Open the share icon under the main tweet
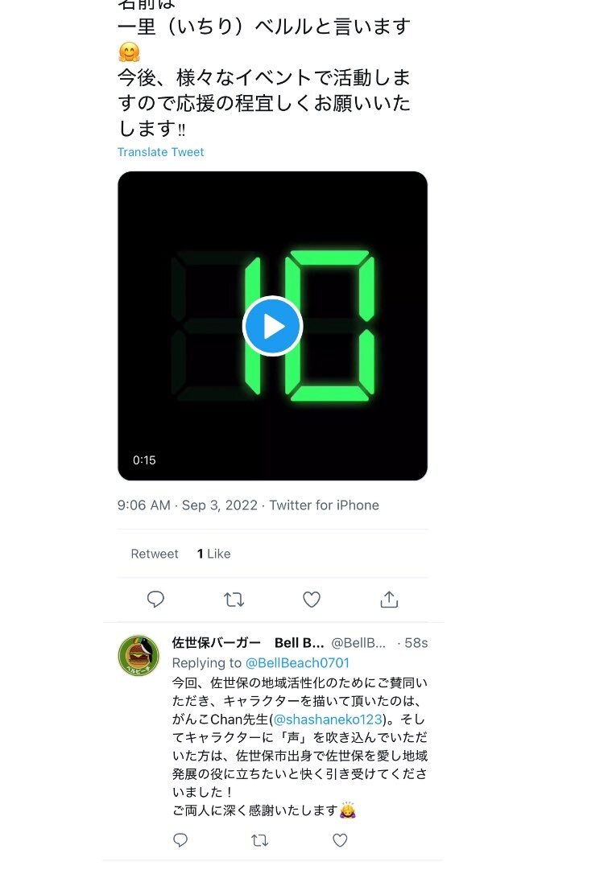Image resolution: width=604 pixels, height=874 pixels. 389,600
